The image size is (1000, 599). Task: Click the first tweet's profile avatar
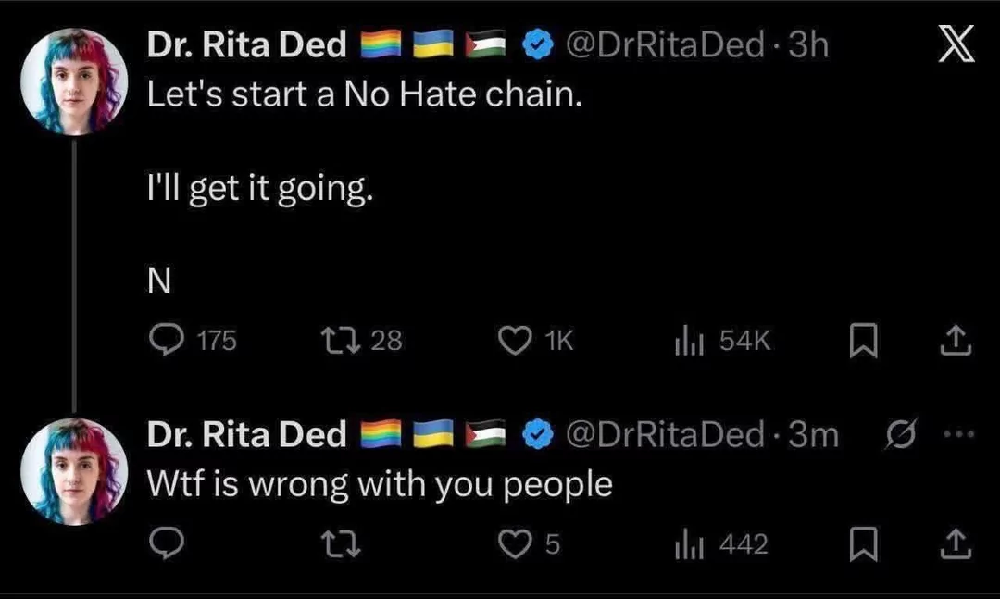pos(74,81)
